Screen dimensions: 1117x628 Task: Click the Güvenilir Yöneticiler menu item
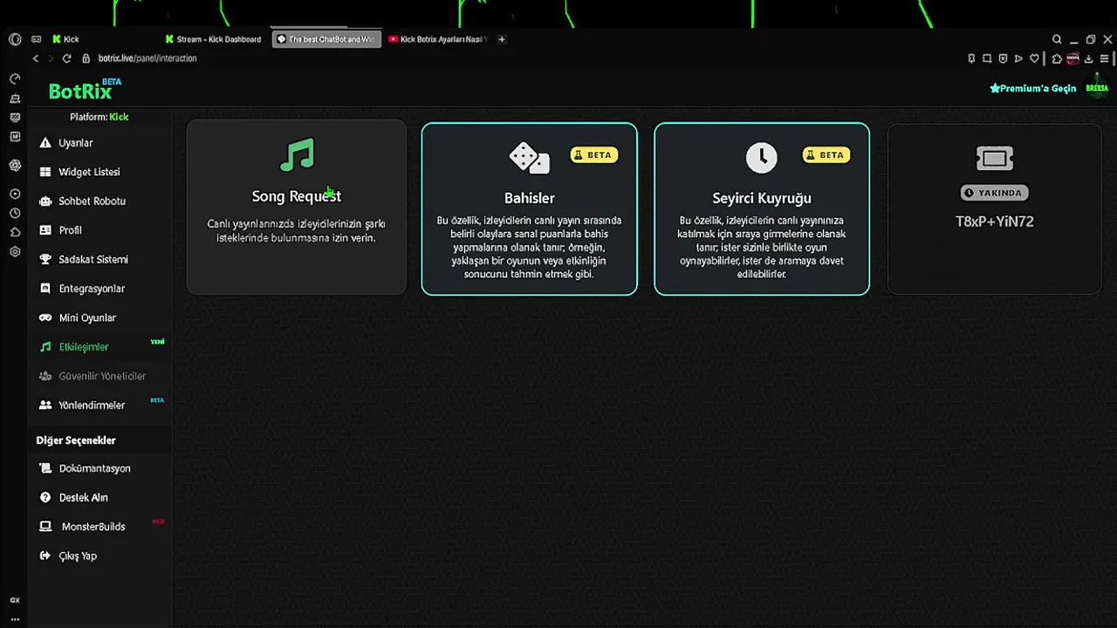(x=100, y=376)
